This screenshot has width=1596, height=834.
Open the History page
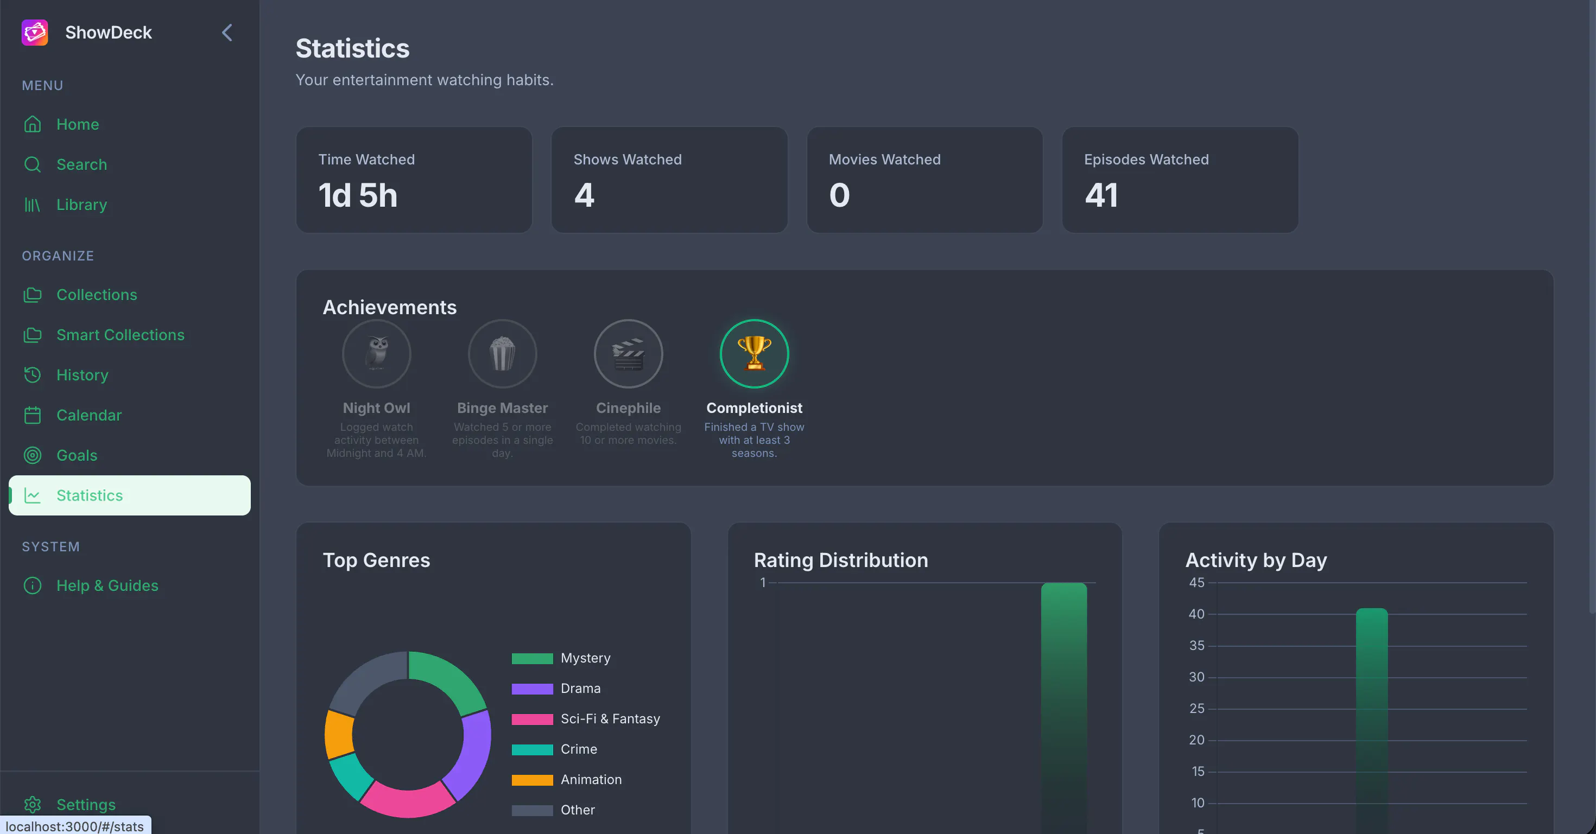coord(130,375)
